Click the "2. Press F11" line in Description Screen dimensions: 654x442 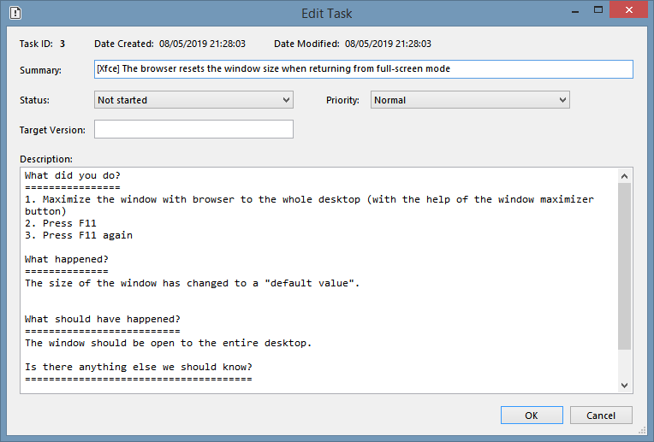61,223
